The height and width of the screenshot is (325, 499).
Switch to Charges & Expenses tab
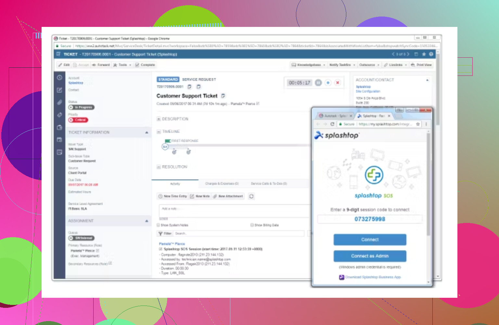pos(222,184)
